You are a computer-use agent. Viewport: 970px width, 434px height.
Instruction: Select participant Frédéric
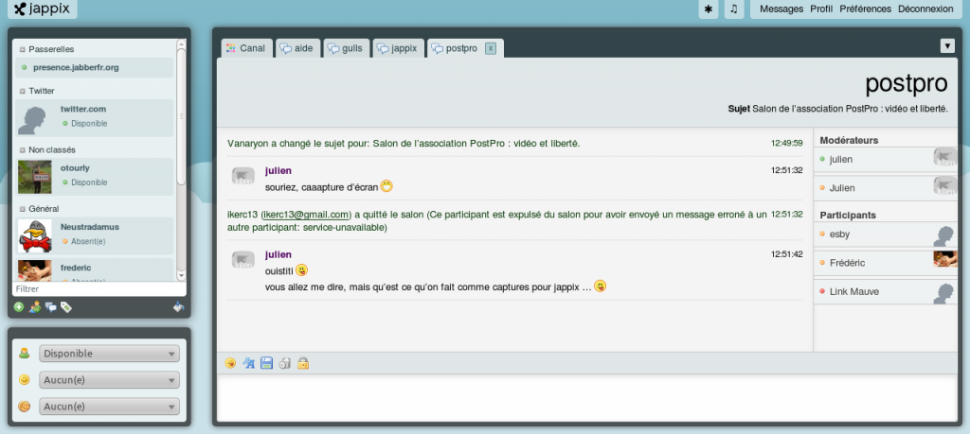click(x=886, y=263)
